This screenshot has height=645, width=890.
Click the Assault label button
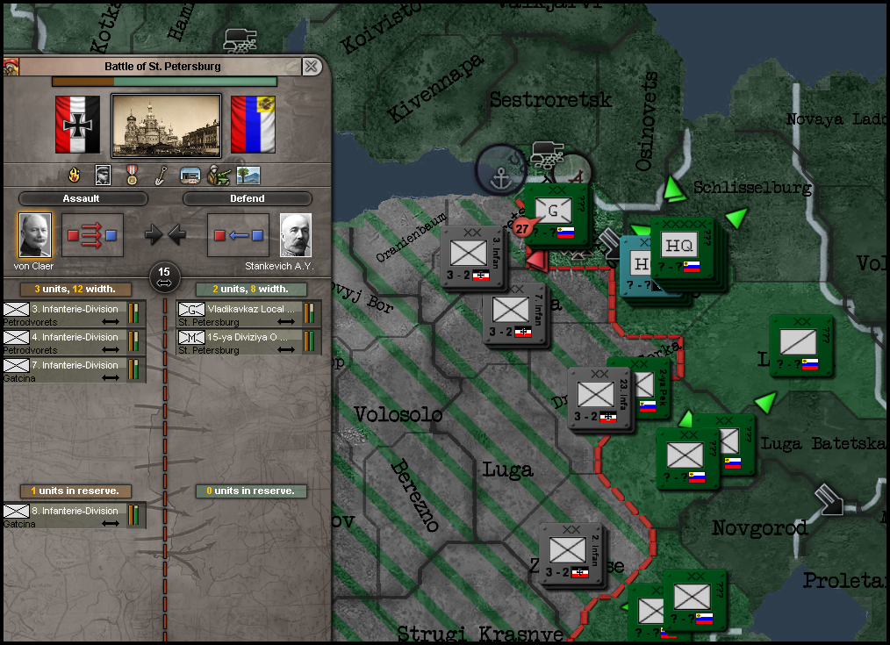click(x=83, y=198)
